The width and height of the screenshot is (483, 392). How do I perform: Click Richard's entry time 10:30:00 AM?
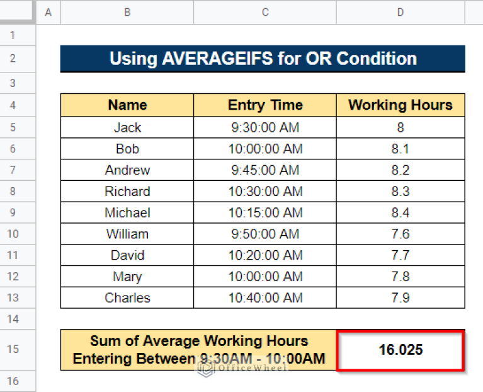265,191
